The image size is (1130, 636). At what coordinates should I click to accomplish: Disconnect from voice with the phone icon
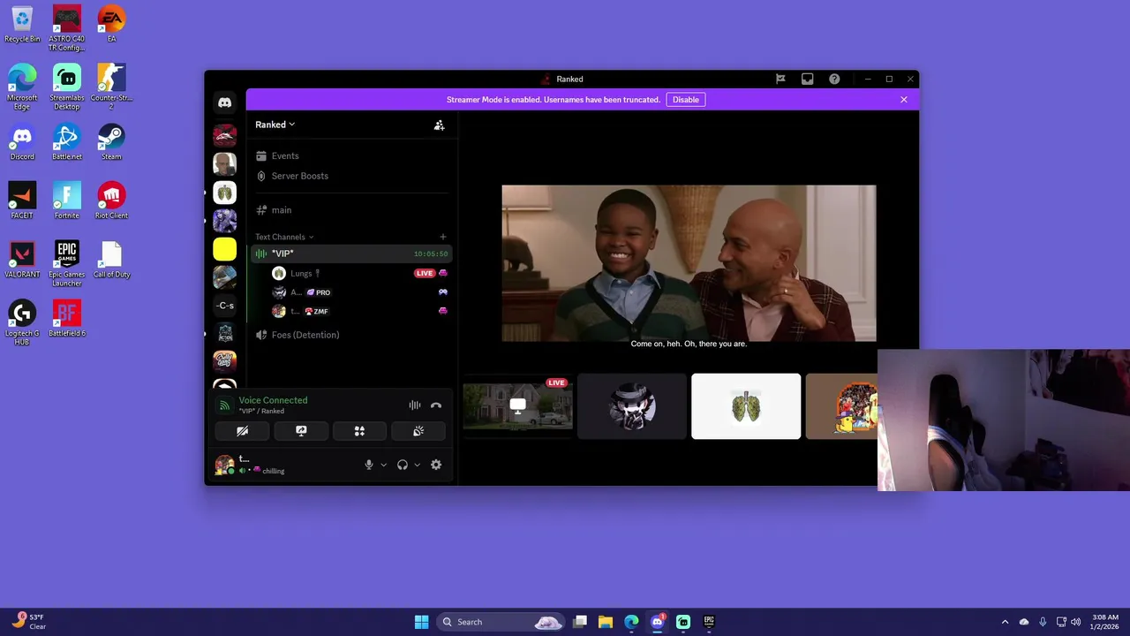click(x=436, y=405)
